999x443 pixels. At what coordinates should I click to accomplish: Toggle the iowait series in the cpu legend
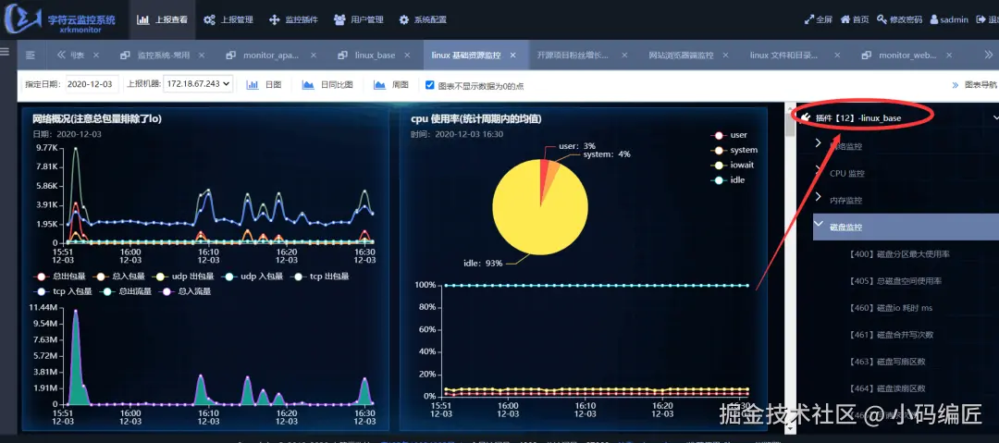[x=732, y=165]
